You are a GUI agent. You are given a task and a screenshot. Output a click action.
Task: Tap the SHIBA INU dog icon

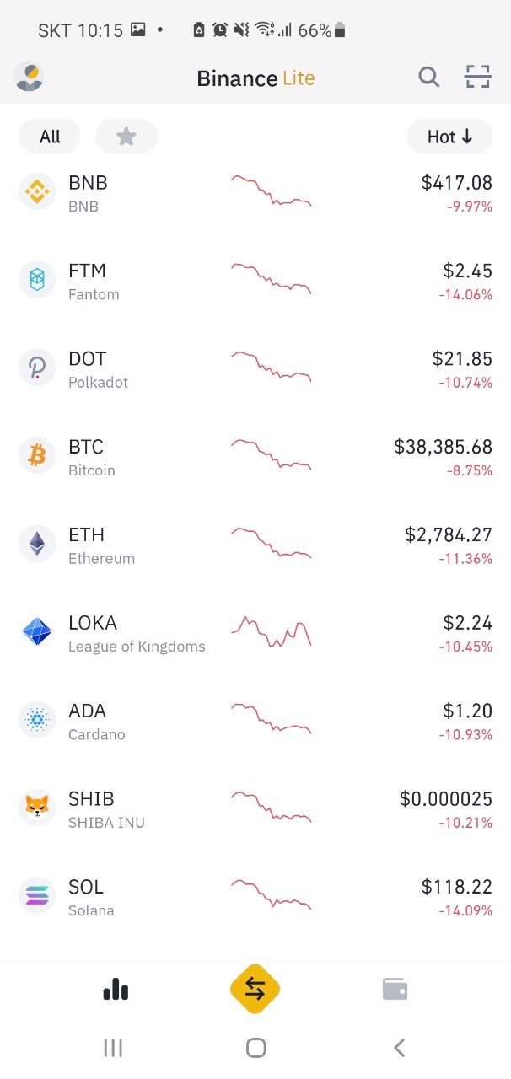click(x=37, y=808)
